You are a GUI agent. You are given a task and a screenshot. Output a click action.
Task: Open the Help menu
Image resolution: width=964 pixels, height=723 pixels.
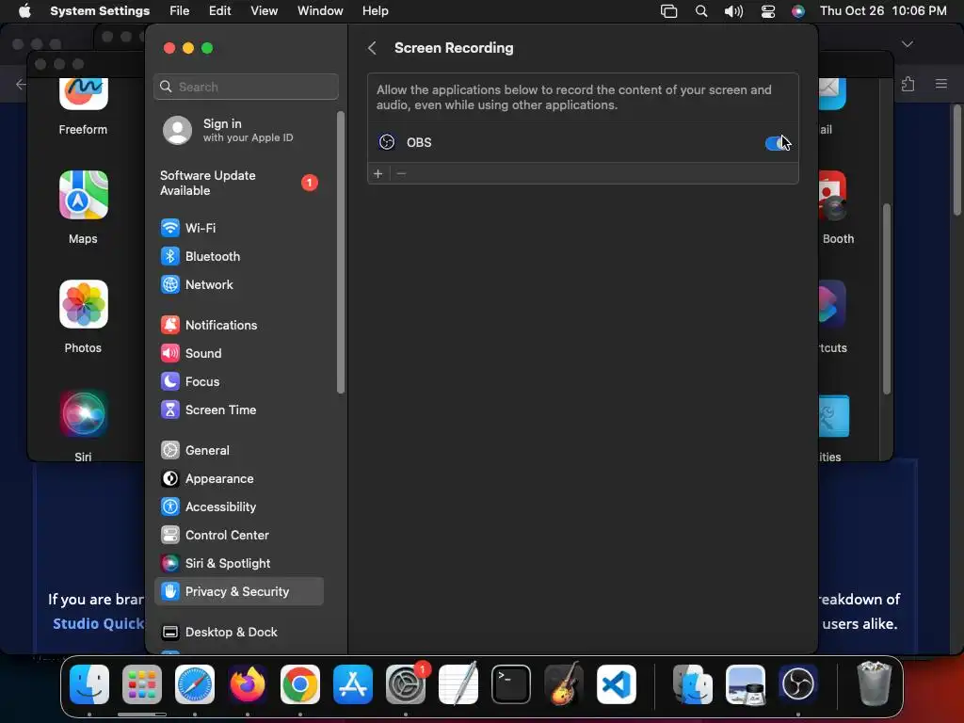[375, 11]
